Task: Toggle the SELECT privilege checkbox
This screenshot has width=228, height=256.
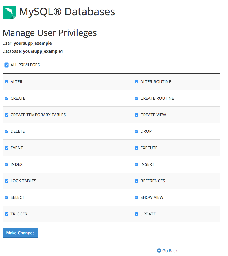Action: 6,197
